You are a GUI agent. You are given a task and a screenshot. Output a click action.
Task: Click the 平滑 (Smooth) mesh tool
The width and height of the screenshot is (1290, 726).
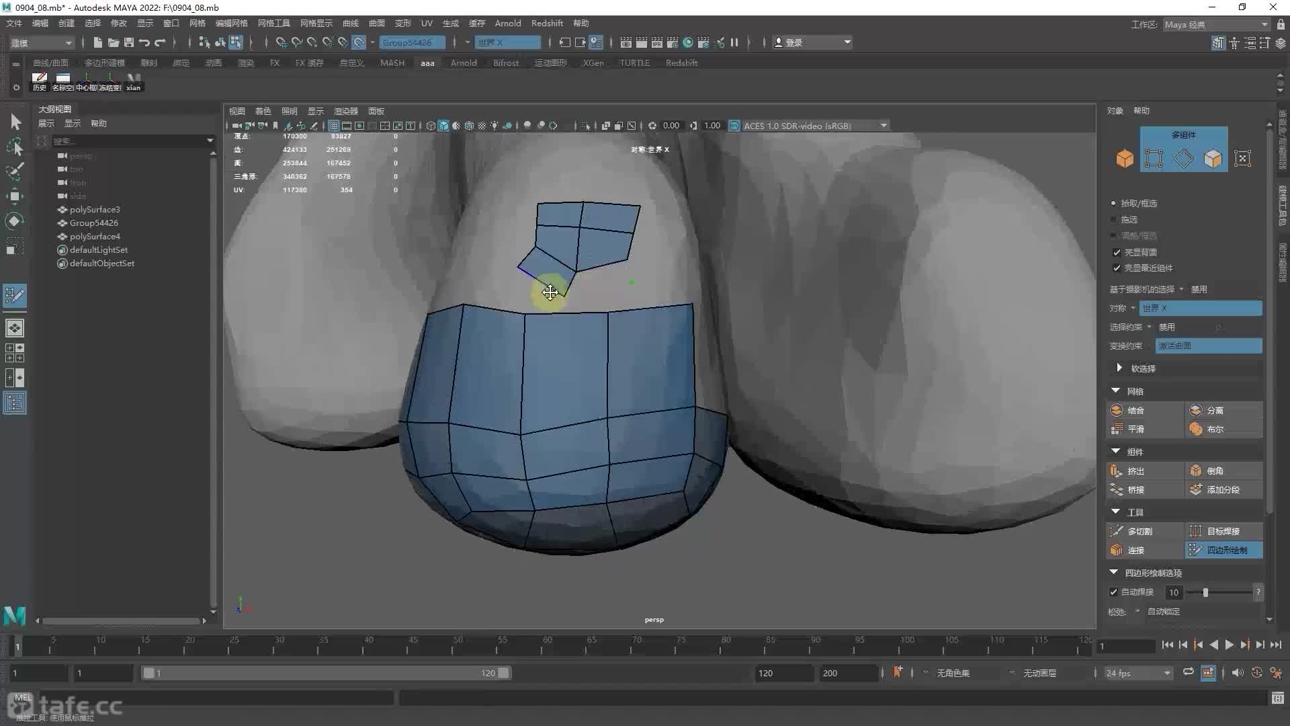tap(1145, 429)
